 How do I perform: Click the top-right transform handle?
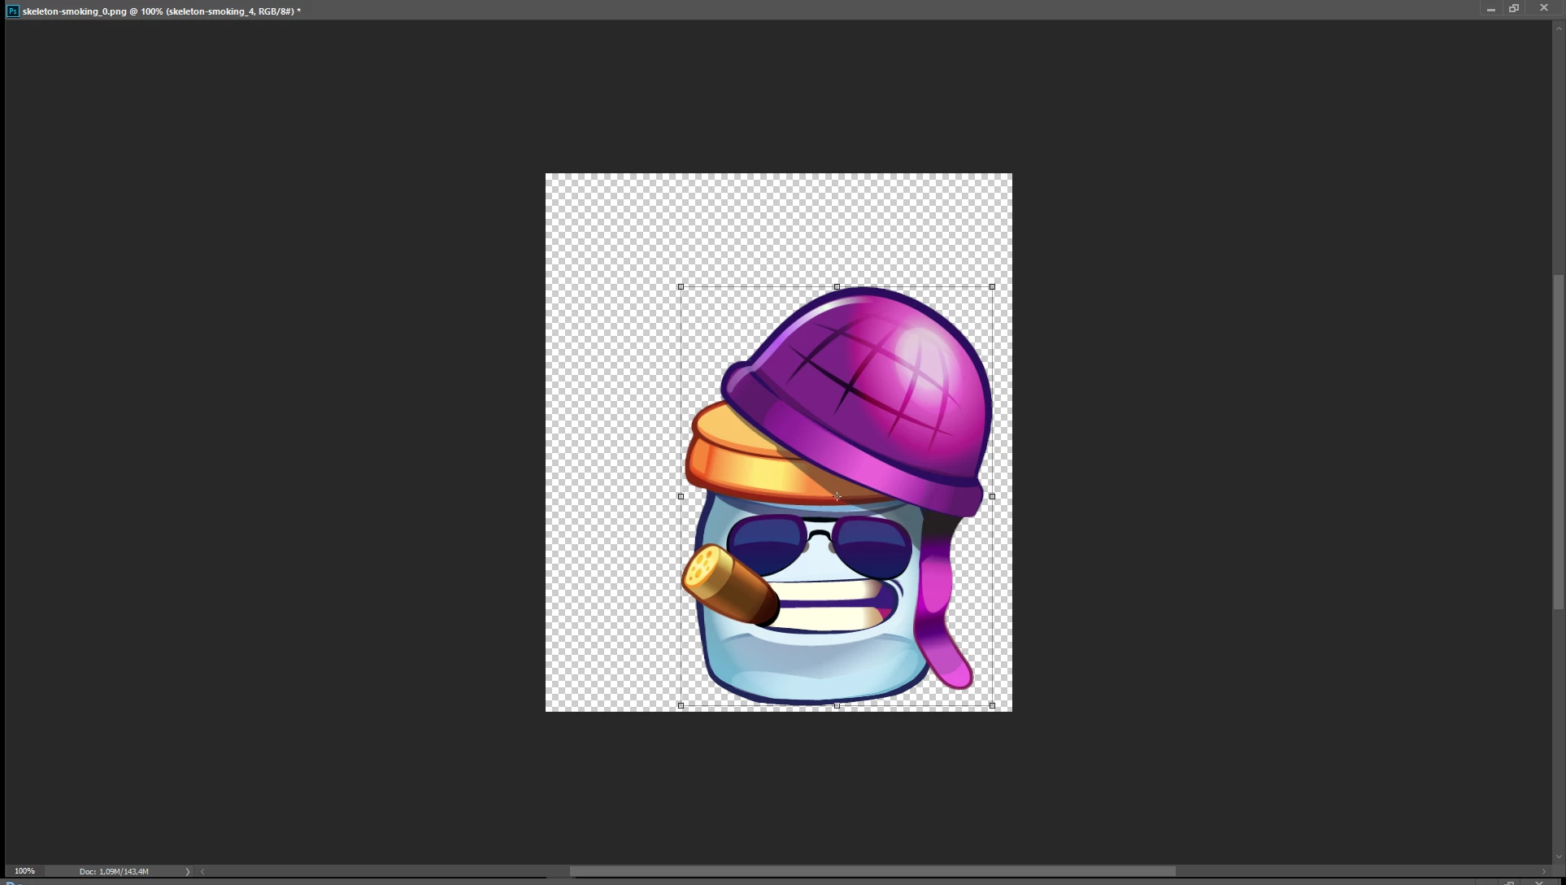point(992,287)
